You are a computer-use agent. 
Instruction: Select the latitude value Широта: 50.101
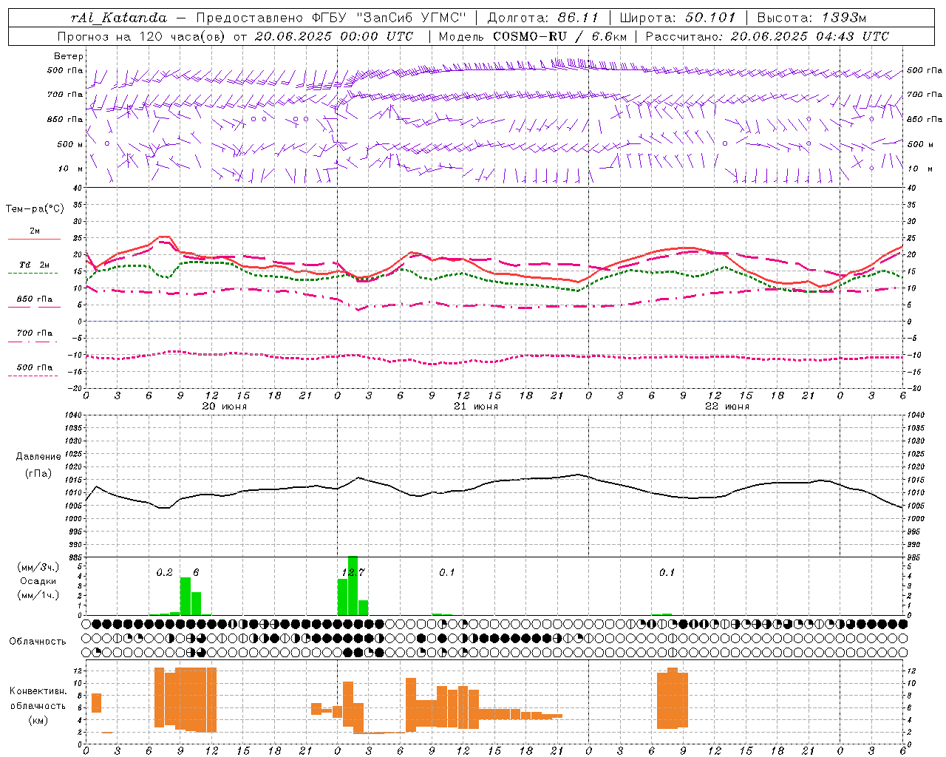(x=677, y=18)
